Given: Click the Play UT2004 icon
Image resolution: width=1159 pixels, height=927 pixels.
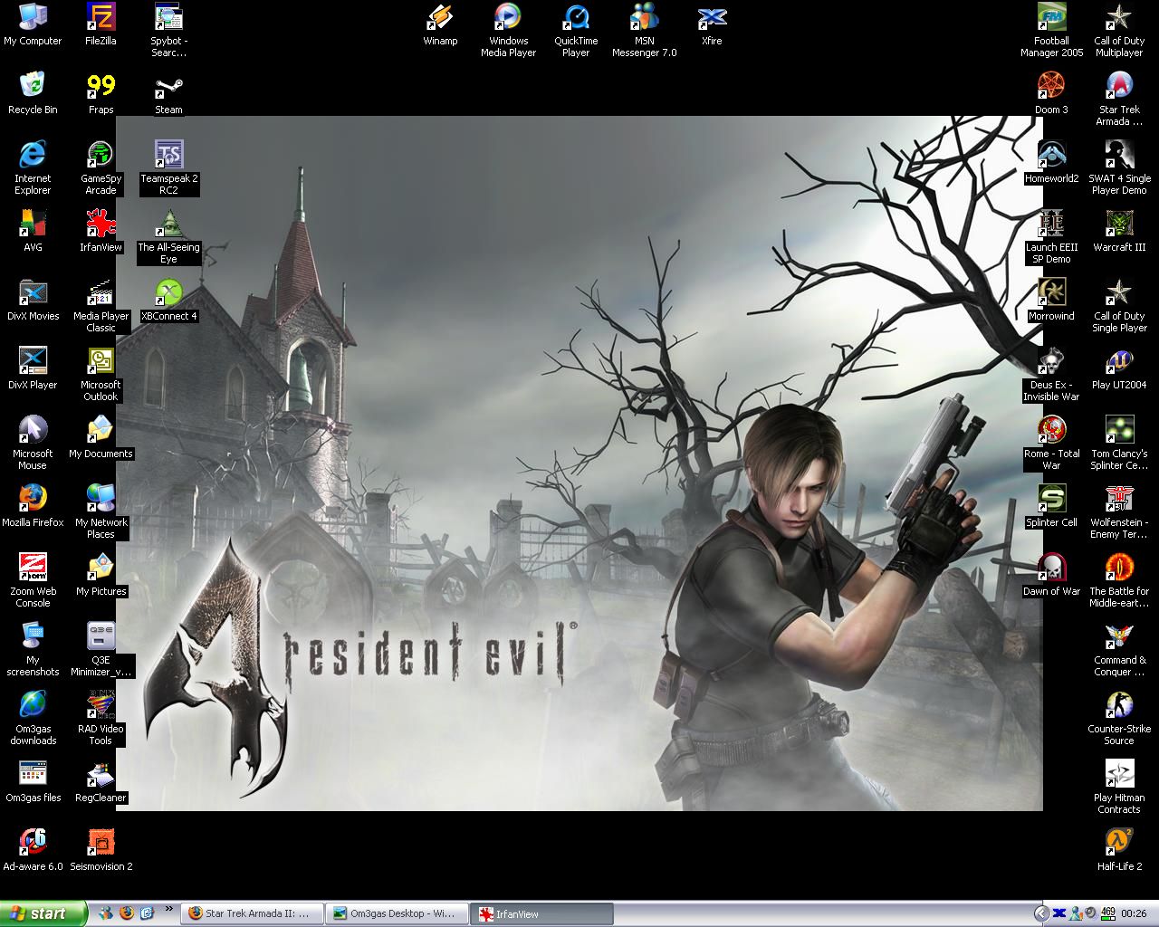Looking at the screenshot, I should (x=1119, y=363).
